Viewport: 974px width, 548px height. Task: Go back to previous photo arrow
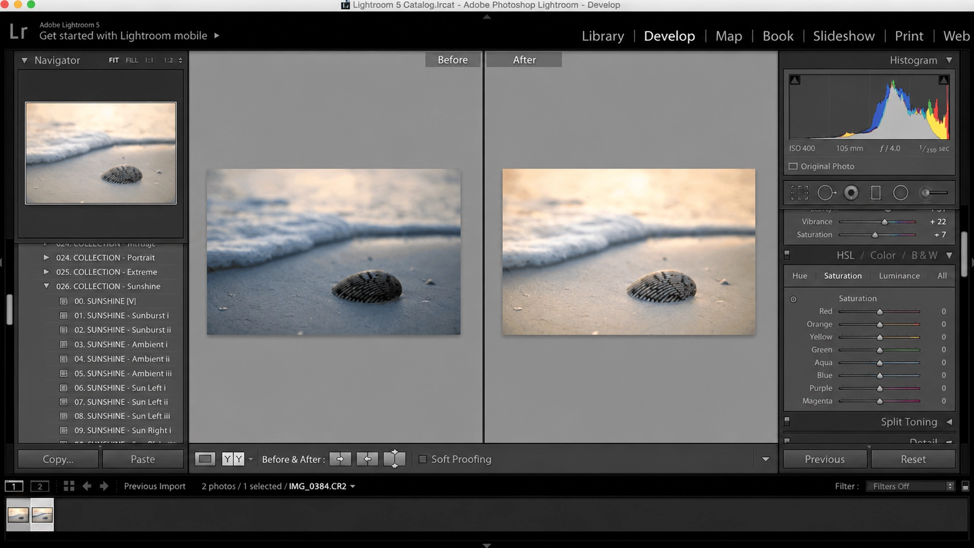click(87, 486)
